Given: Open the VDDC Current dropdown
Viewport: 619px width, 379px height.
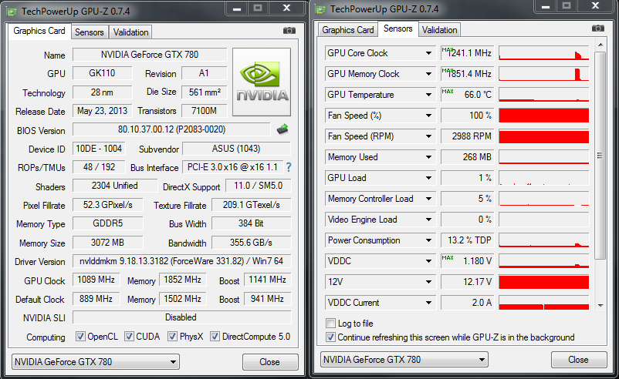Looking at the screenshot, I should [428, 303].
